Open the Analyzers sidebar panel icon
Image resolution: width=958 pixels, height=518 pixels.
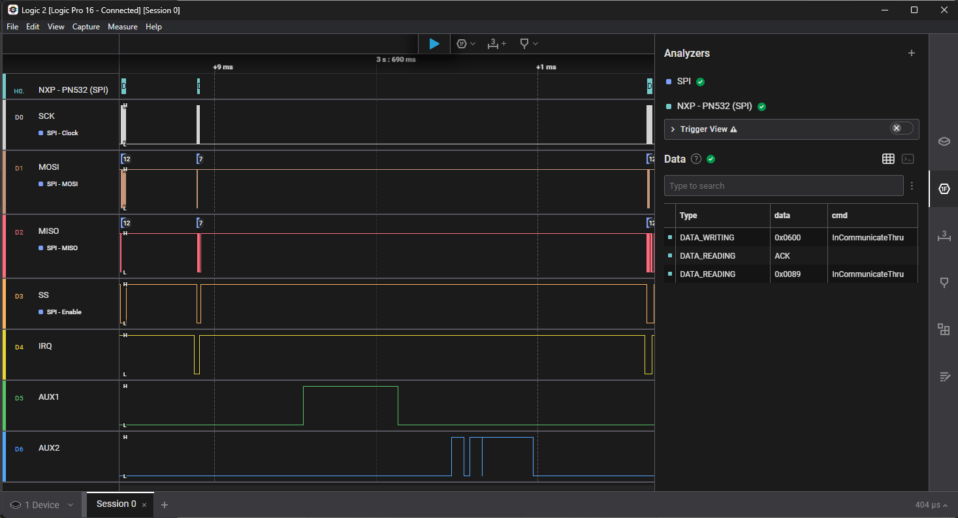tap(944, 189)
